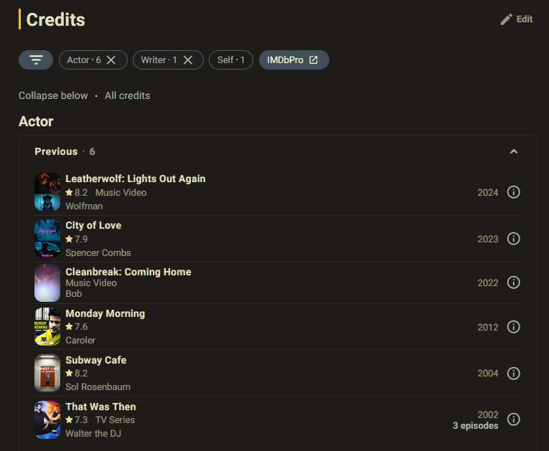Click the Leatherwolf poster thumbnail
Screen dimensions: 549x451
point(47,191)
